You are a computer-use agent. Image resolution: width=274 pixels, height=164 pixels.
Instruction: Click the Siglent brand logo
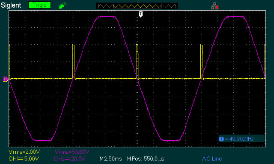coord(11,5)
